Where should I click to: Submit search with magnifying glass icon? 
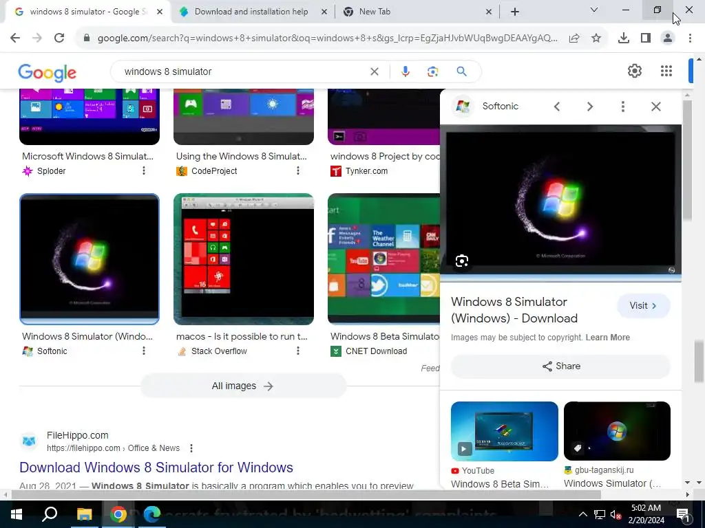point(462,71)
